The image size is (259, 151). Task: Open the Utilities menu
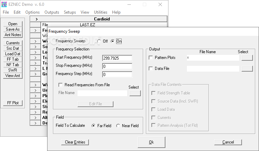pyautogui.click(x=100, y=12)
